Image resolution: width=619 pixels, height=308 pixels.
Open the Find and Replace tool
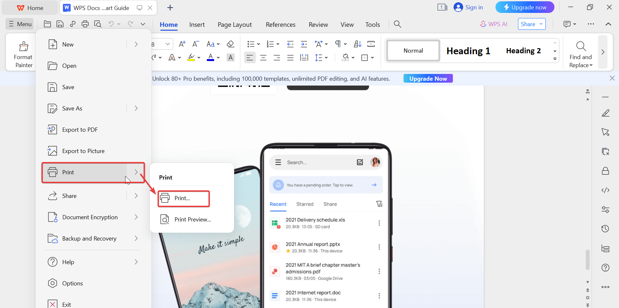pos(581,54)
